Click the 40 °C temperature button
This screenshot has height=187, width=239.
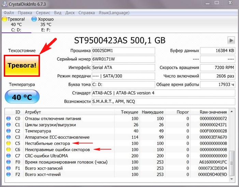(22, 97)
